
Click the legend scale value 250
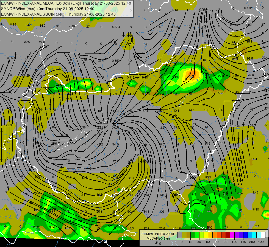click(x=252, y=242)
